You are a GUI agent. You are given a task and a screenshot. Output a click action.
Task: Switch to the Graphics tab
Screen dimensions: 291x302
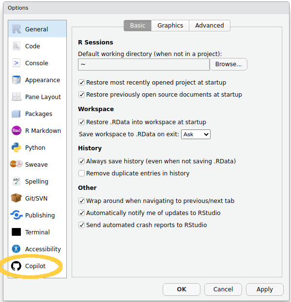coord(170,26)
